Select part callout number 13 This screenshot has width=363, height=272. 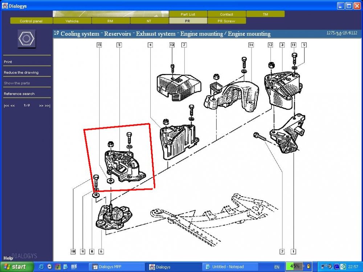click(172, 45)
